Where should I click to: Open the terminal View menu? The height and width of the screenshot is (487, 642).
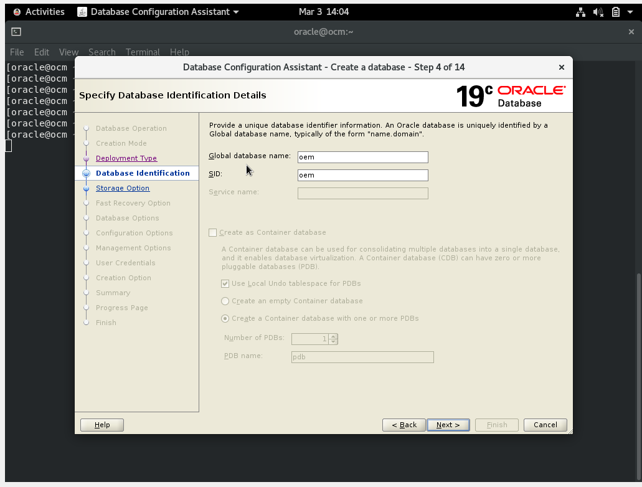coord(68,52)
